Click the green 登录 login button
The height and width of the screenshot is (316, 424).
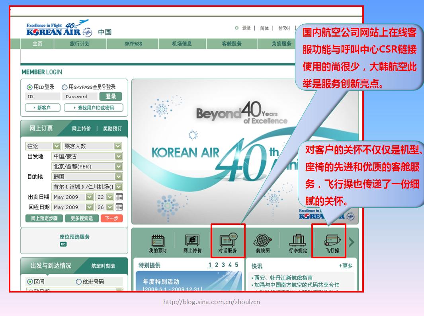coord(111,96)
